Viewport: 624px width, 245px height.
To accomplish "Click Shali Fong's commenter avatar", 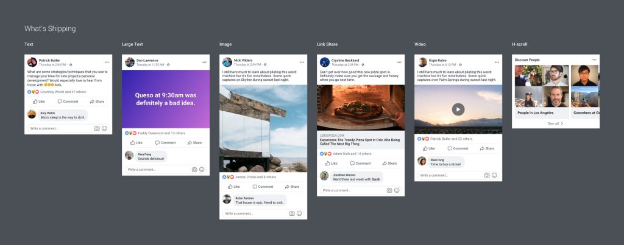I will pos(422,161).
